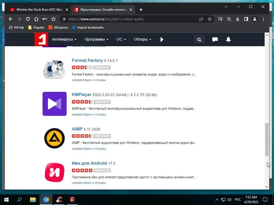Click the AIMP yellow logo thumbnail
Screen dimensions: 274x205
55,138
